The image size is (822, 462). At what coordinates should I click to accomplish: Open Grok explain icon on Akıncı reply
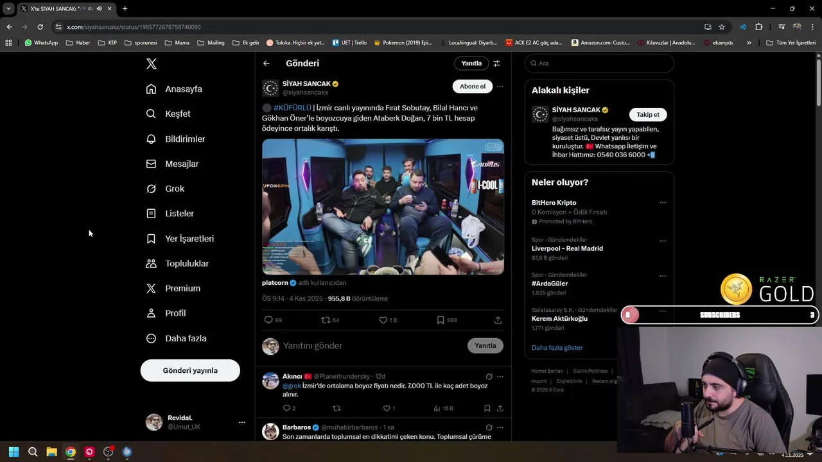click(x=489, y=377)
